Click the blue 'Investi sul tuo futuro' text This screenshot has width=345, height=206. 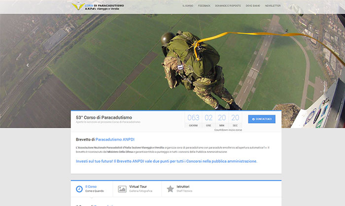tap(167, 161)
